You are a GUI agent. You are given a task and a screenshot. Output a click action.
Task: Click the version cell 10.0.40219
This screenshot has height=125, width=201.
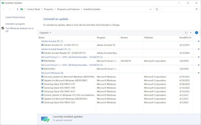[x=126, y=61]
